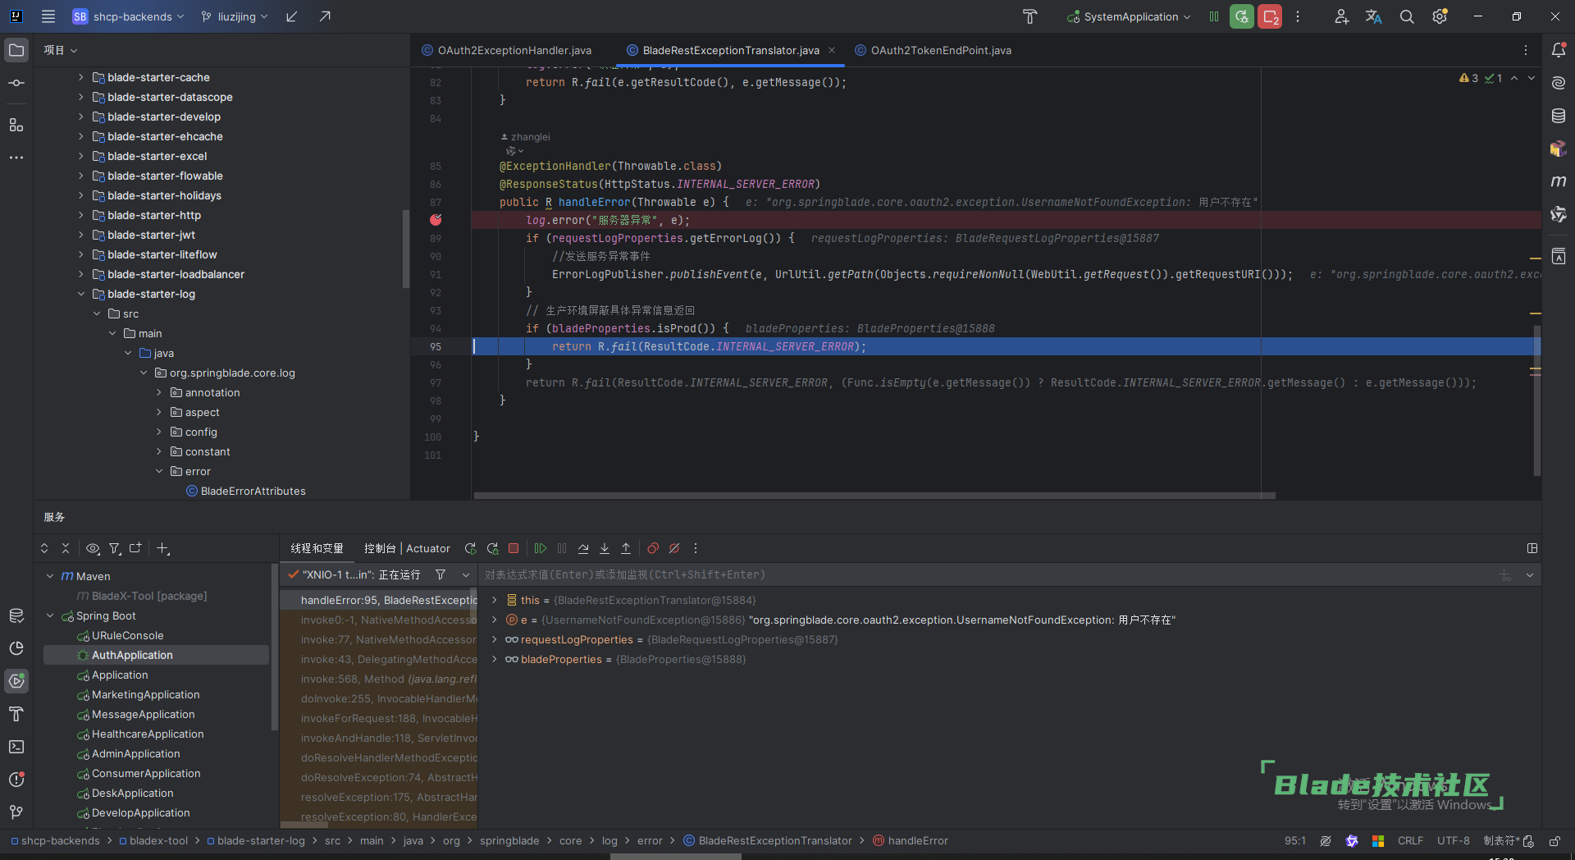Rerun AuthApplication in debug toolbar
1575x860 pixels.
(x=471, y=548)
